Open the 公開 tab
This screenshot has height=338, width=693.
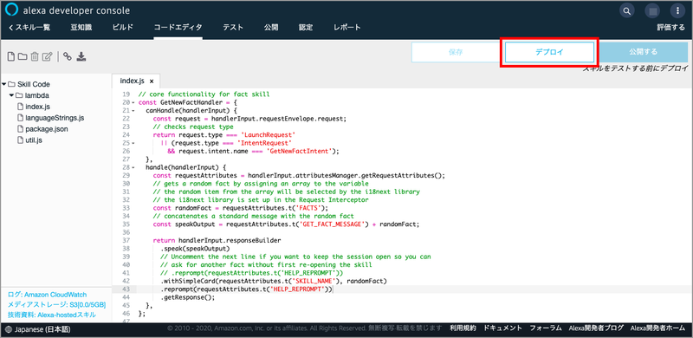[271, 28]
